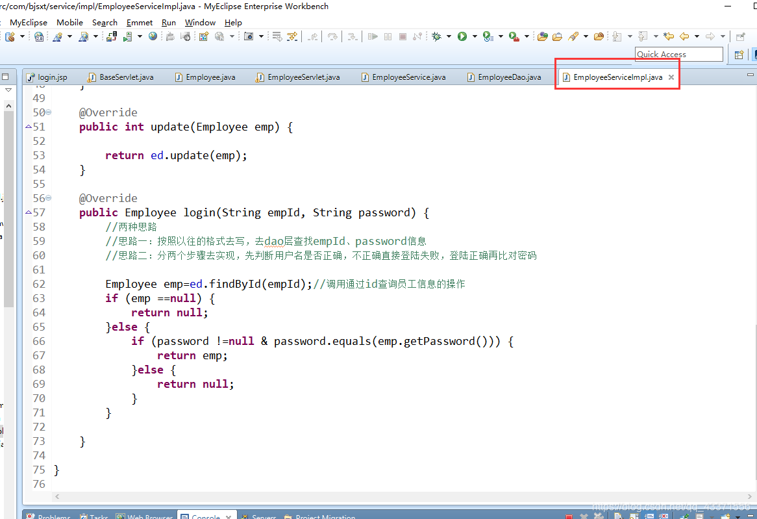Viewport: 757px width, 519px height.
Task: Open the New wizard with the leftmost toolbar icon
Action: tap(11, 36)
